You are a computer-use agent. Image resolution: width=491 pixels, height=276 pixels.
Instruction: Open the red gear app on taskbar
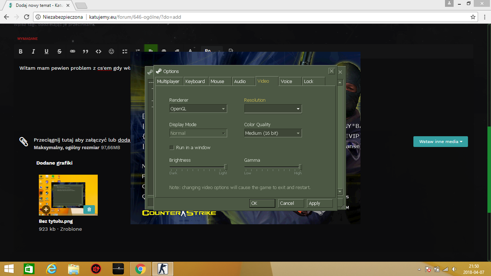click(x=96, y=269)
